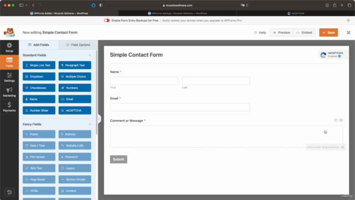The image size is (355, 200).
Task: Click the Comment or Message text area
Action: (226, 137)
